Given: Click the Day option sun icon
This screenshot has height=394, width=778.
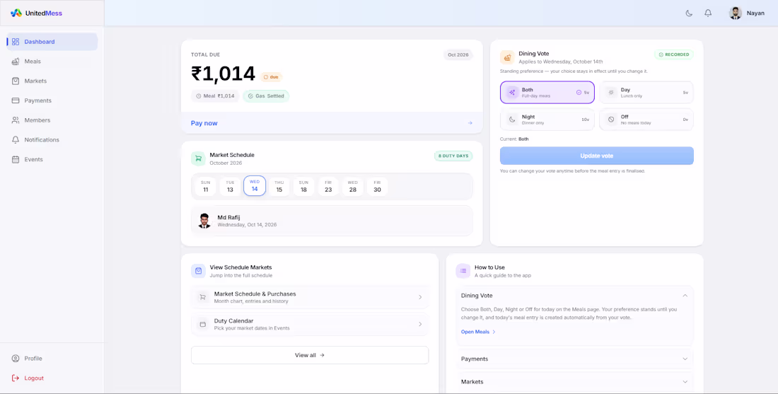Looking at the screenshot, I should 611,92.
